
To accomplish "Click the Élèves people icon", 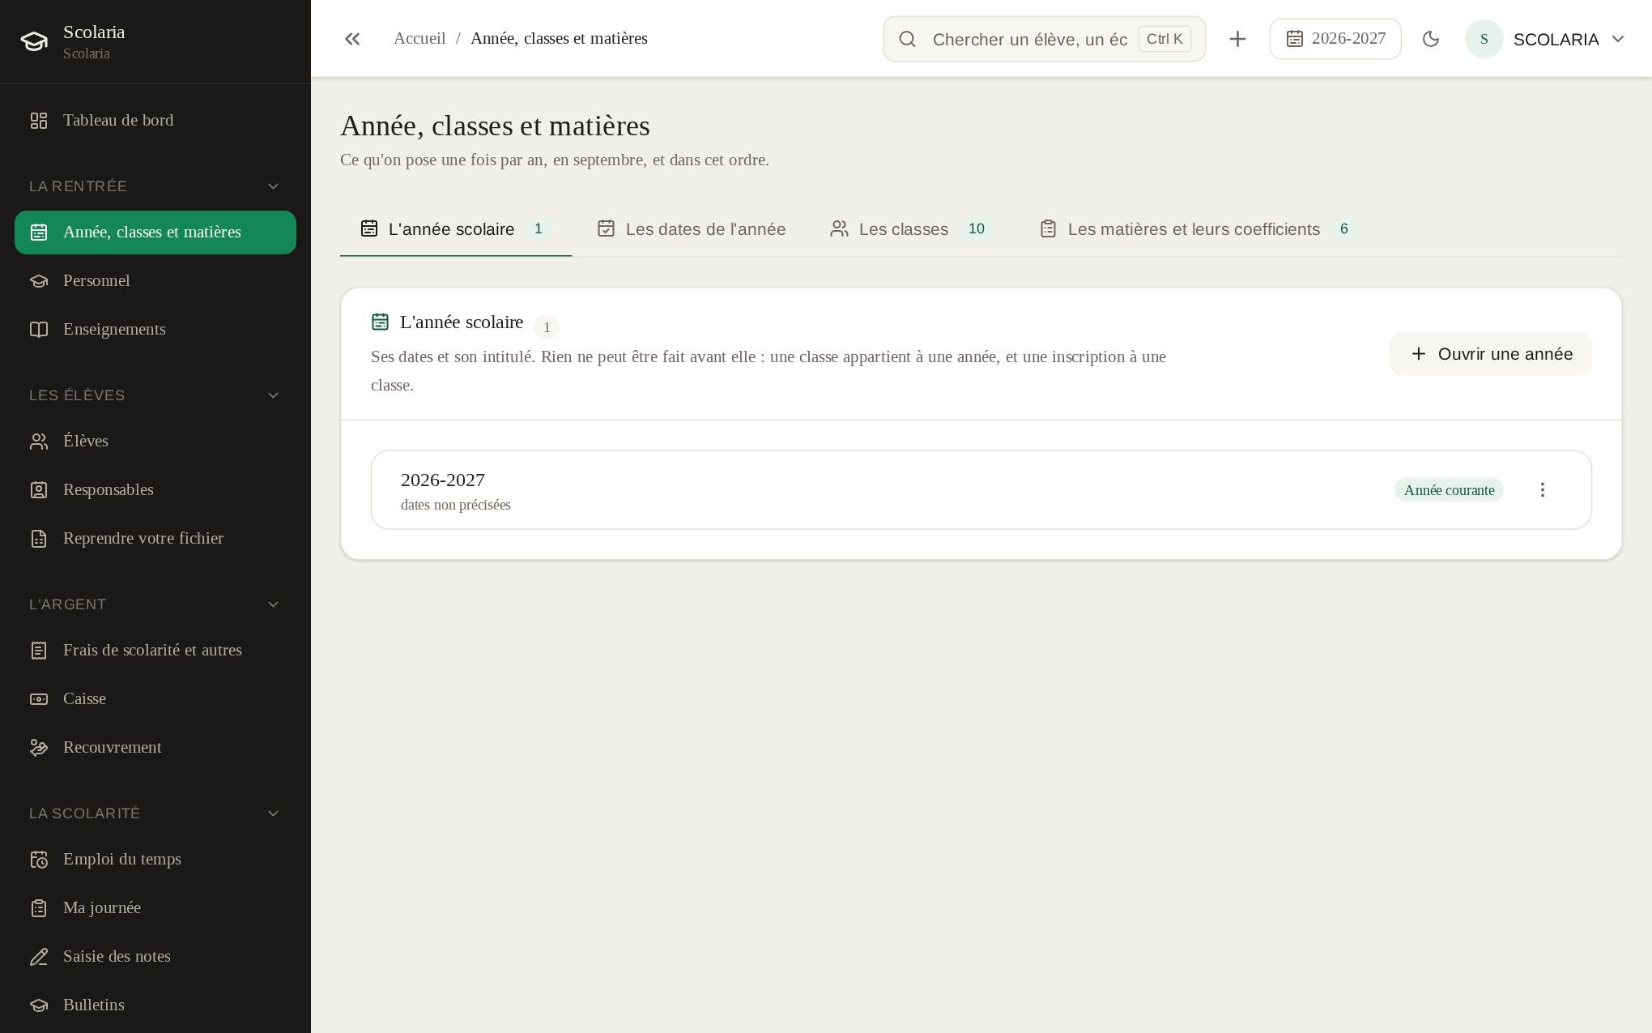I will pyautogui.click(x=39, y=442).
